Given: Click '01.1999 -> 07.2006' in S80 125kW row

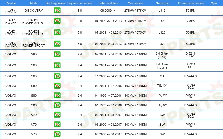Looking at the screenshot, I should pyautogui.click(x=108, y=105).
